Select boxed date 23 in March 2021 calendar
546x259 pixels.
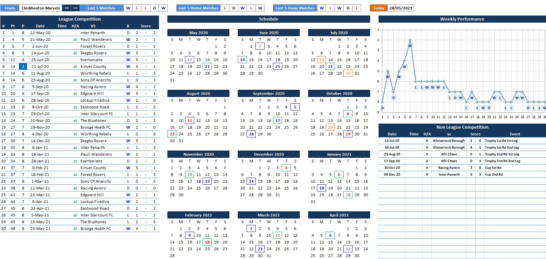tap(260, 249)
